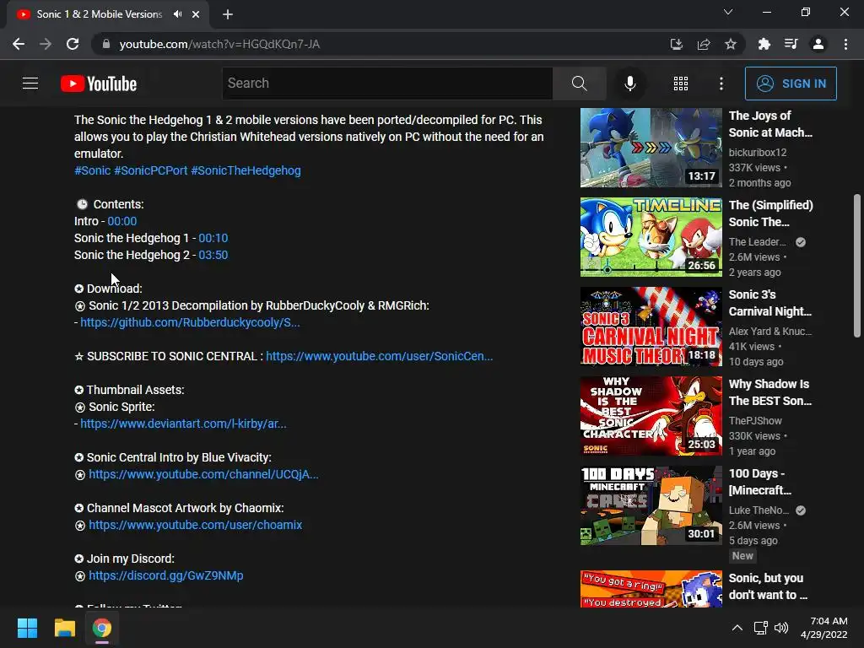Click channel name Alex Yard & Knuc...
864x648 pixels.
(770, 331)
